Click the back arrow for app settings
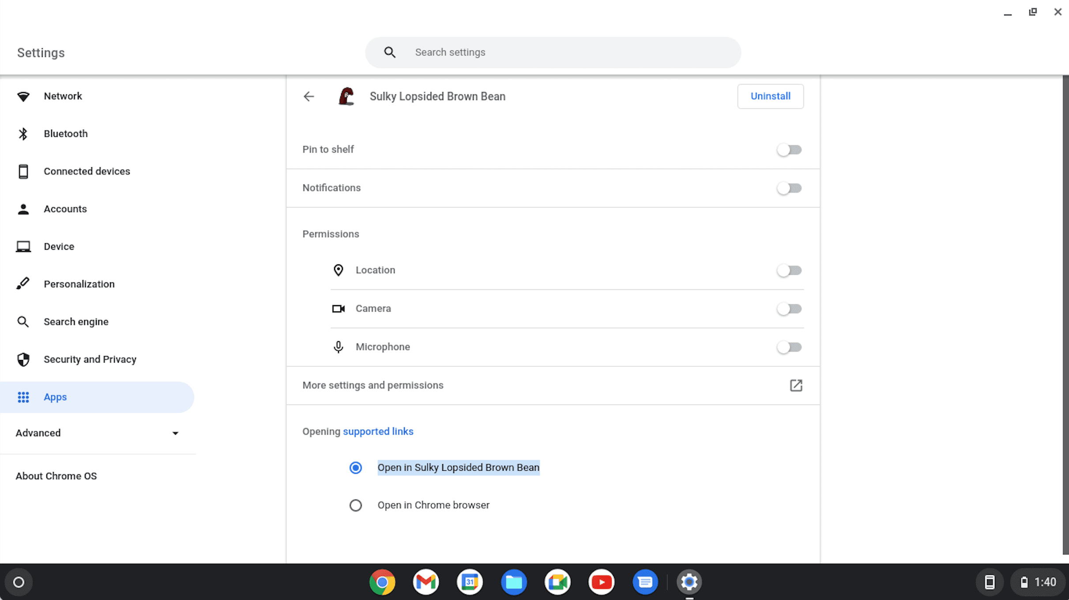 click(309, 96)
